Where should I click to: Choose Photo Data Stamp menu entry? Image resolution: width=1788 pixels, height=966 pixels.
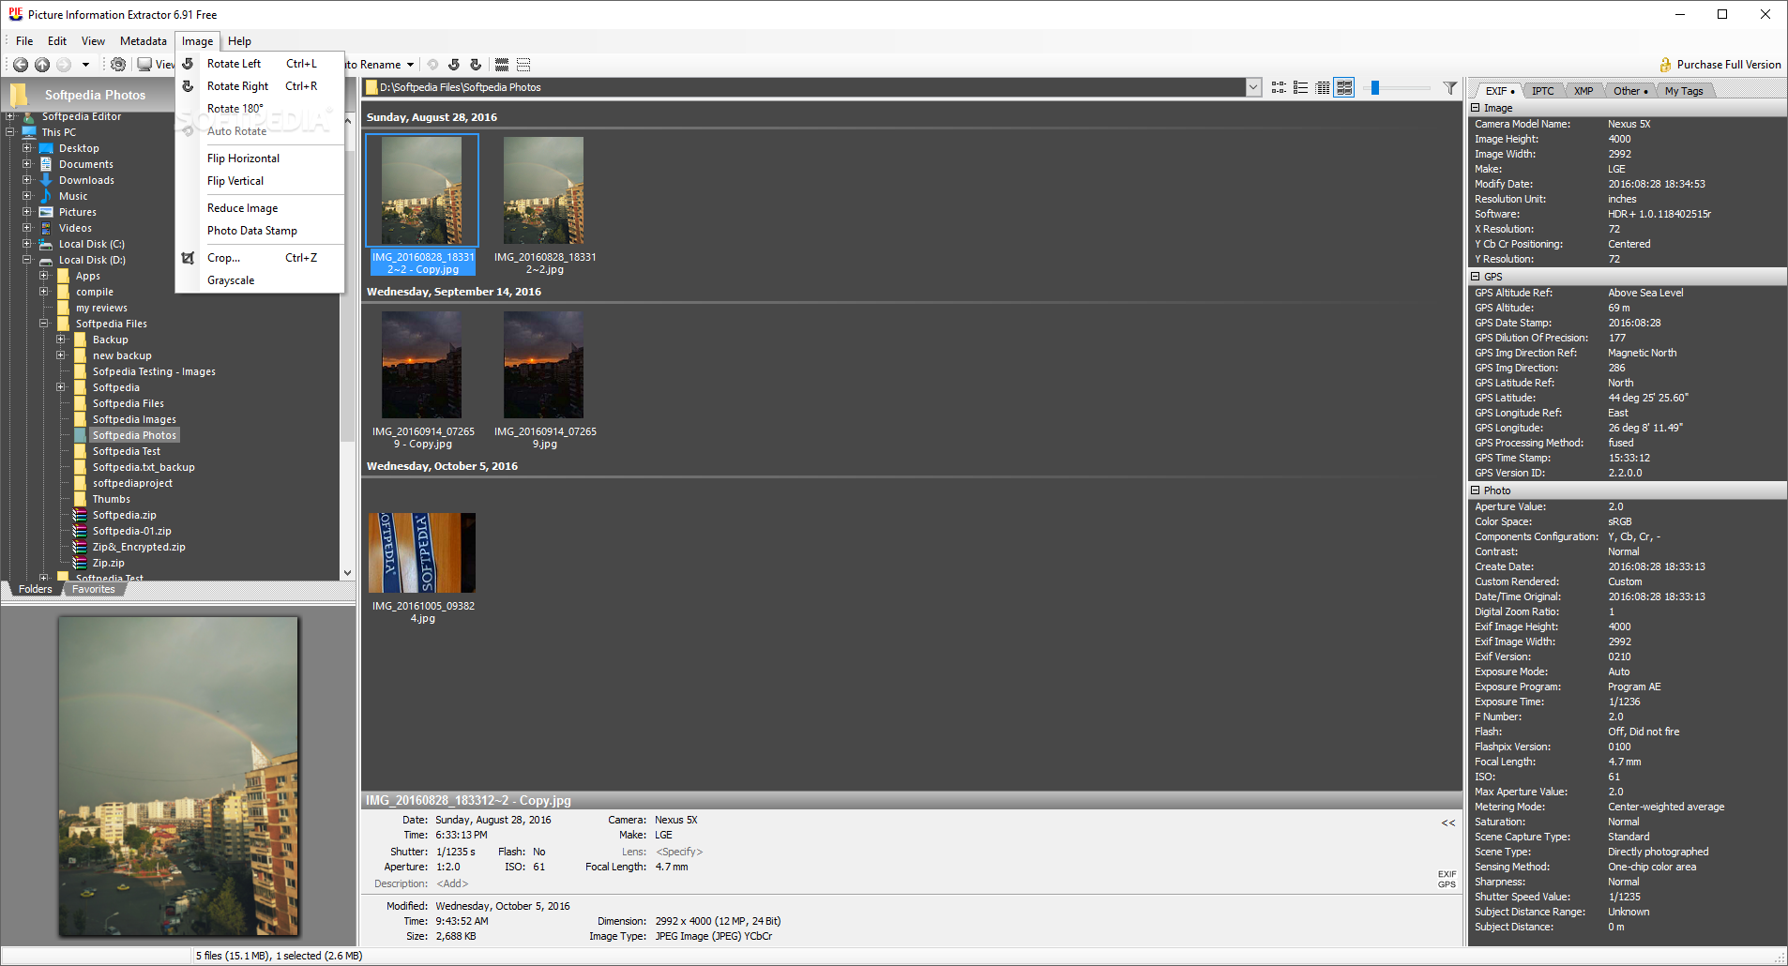(260, 231)
